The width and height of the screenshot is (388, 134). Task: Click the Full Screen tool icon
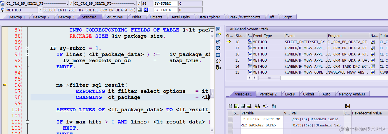(218, 48)
